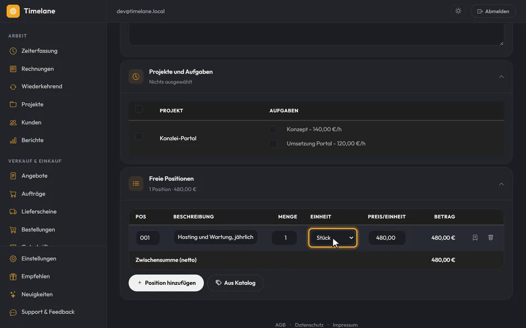Image resolution: width=526 pixels, height=328 pixels.
Task: Click the Wiederkehrend recurring icon
Action: pos(13,87)
